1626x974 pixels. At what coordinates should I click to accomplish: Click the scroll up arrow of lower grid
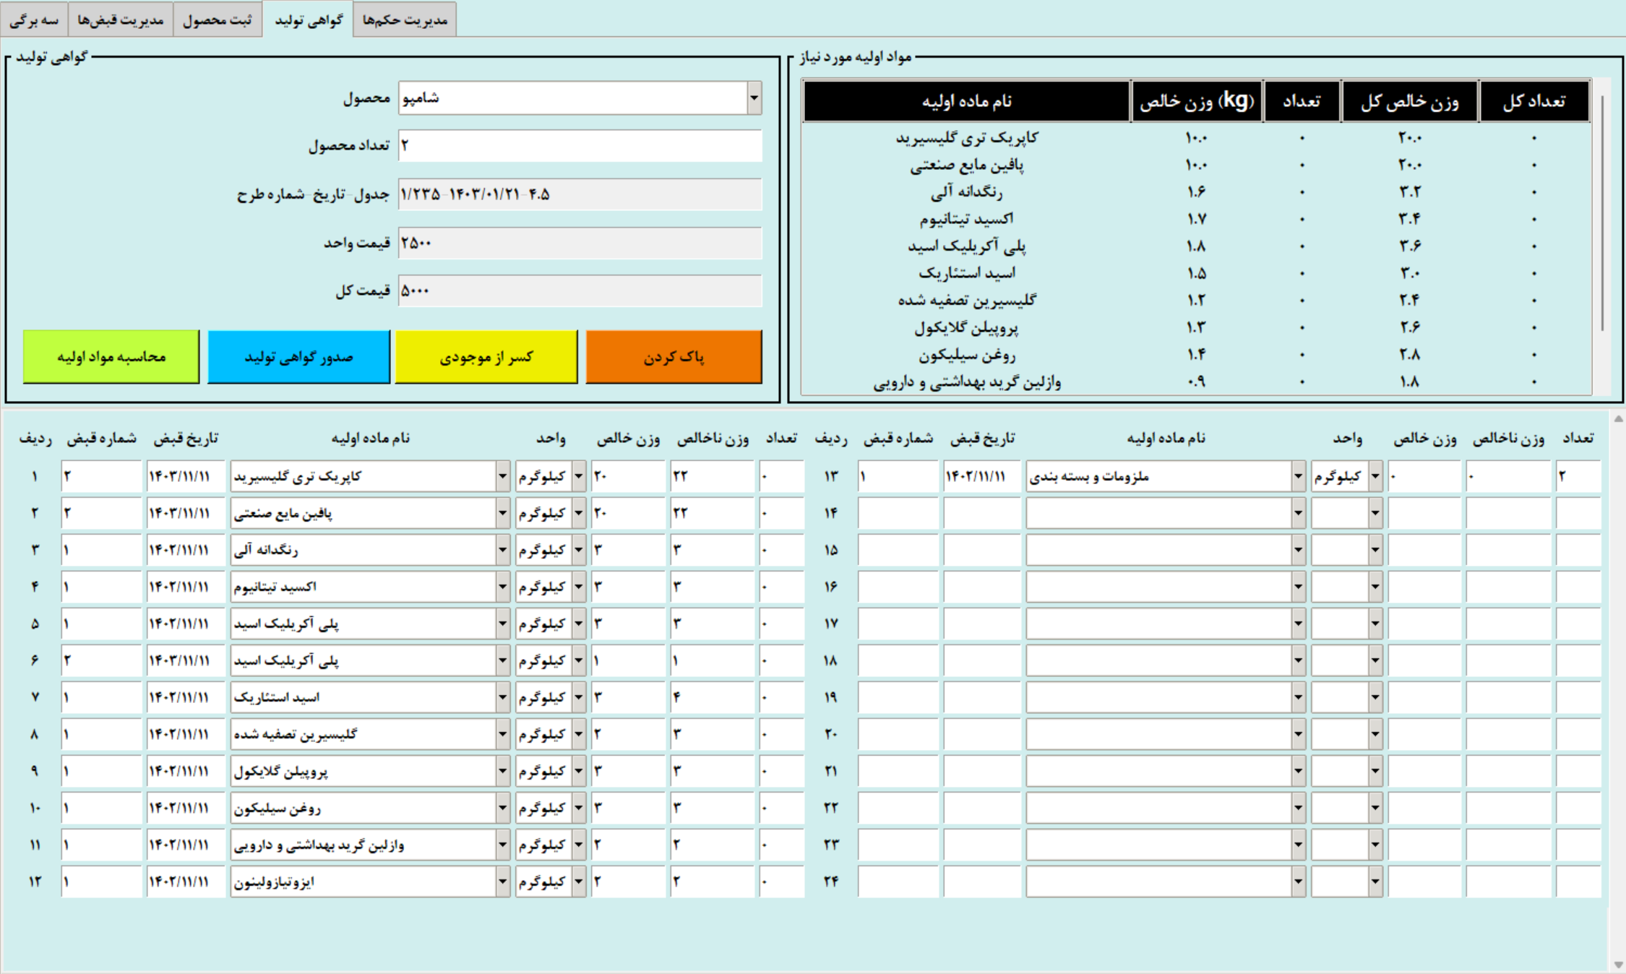click(x=1618, y=418)
